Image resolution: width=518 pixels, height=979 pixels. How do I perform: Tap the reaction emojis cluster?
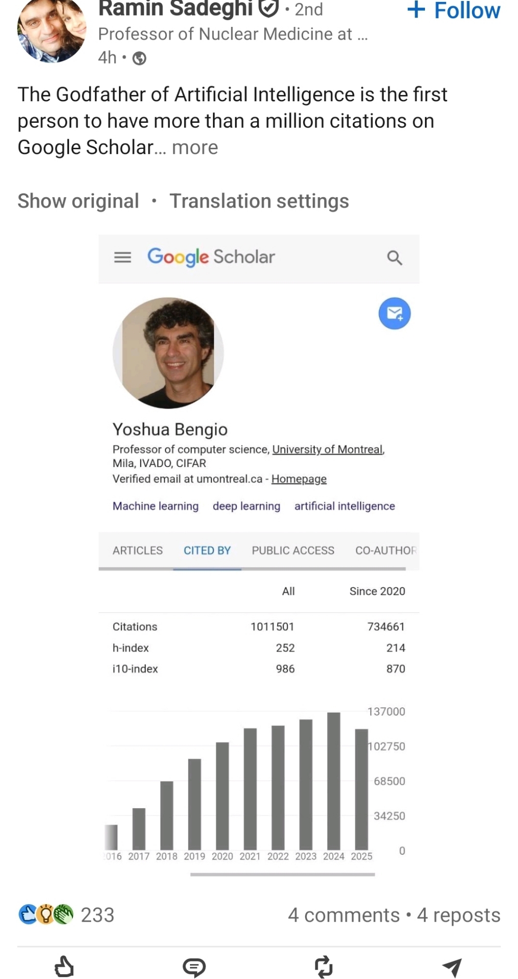(x=46, y=914)
